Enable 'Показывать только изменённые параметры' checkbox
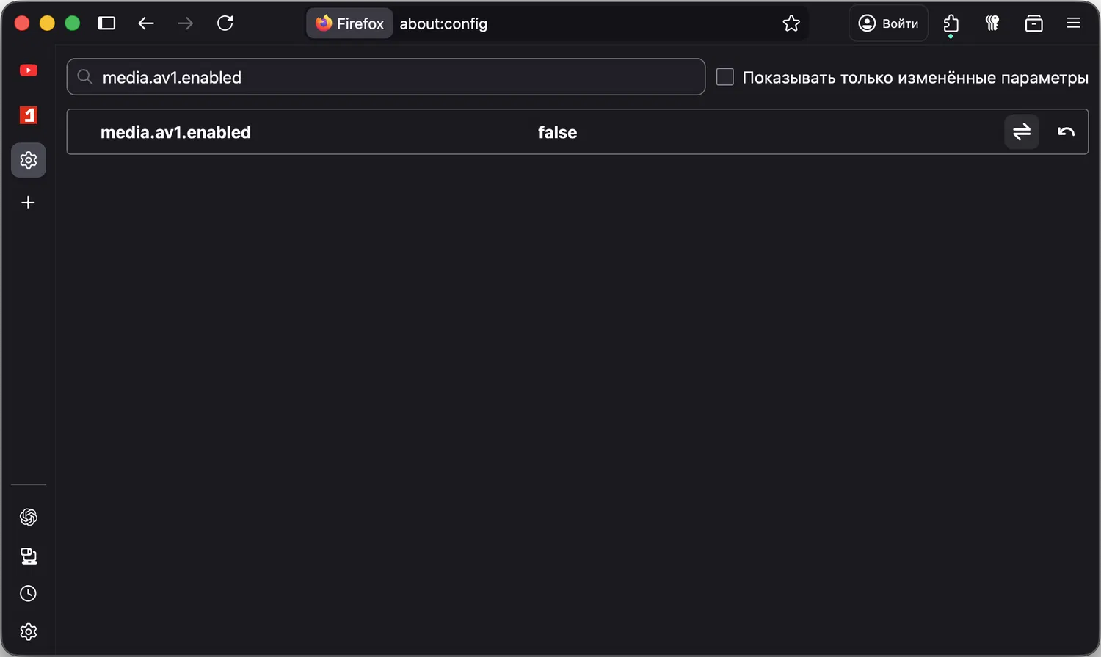This screenshot has height=657, width=1101. pyautogui.click(x=725, y=77)
